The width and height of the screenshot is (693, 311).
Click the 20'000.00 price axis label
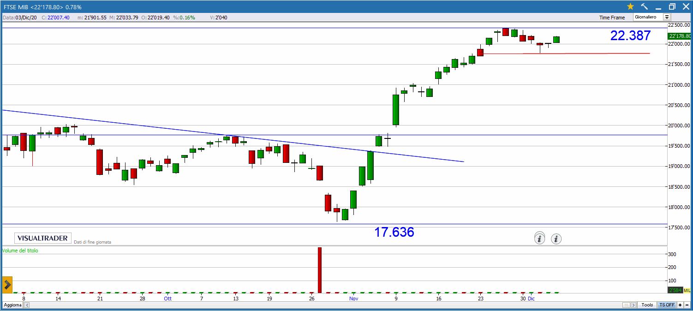tap(680, 126)
